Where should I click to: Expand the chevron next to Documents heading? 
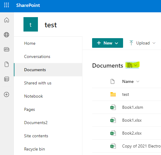click(x=136, y=65)
